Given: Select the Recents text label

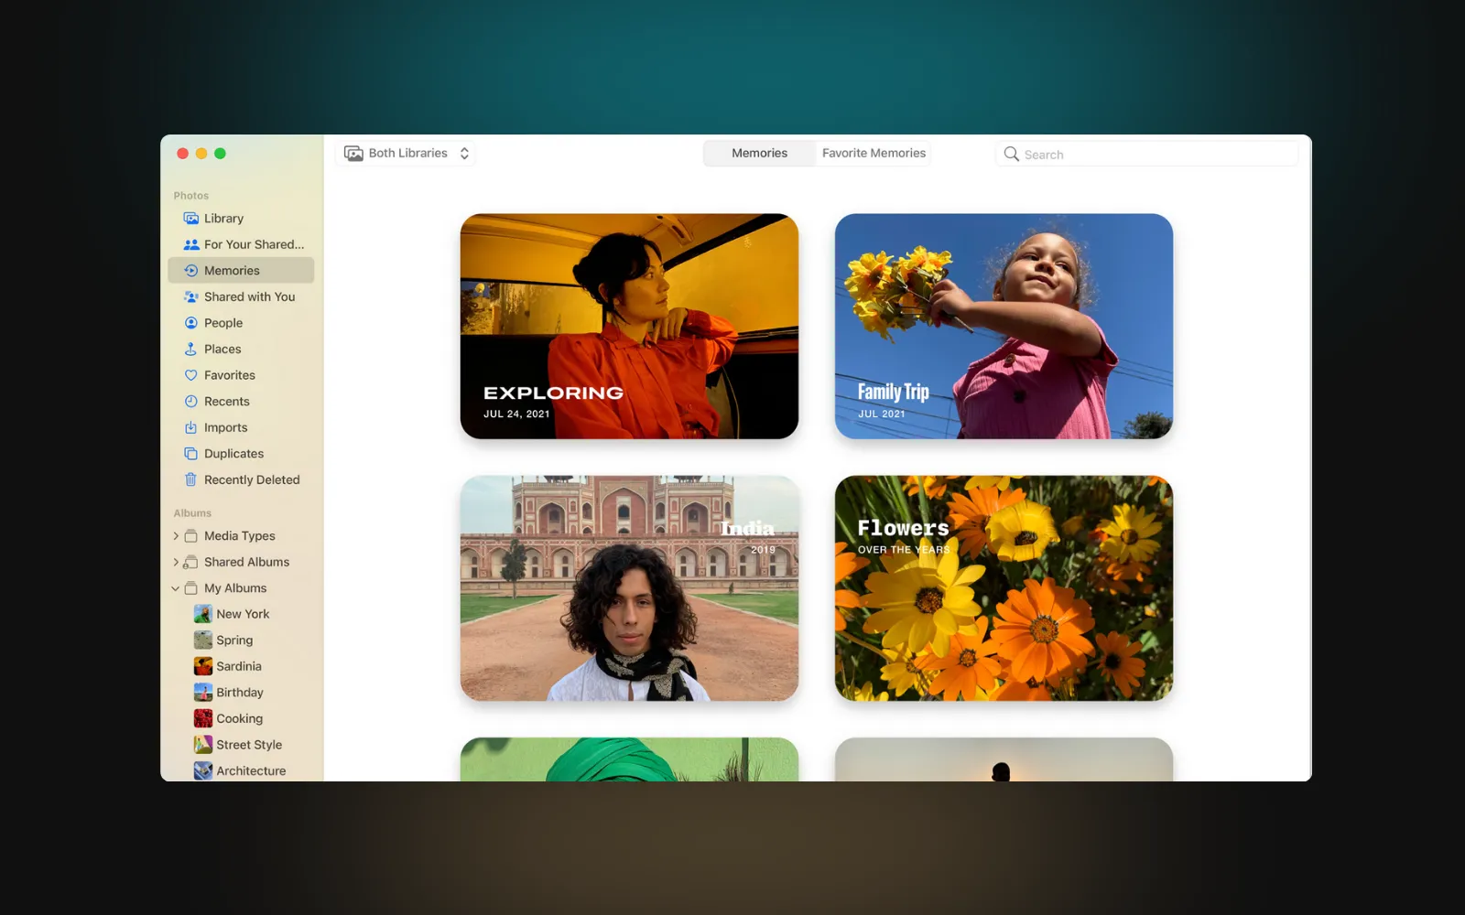Looking at the screenshot, I should (x=226, y=402).
